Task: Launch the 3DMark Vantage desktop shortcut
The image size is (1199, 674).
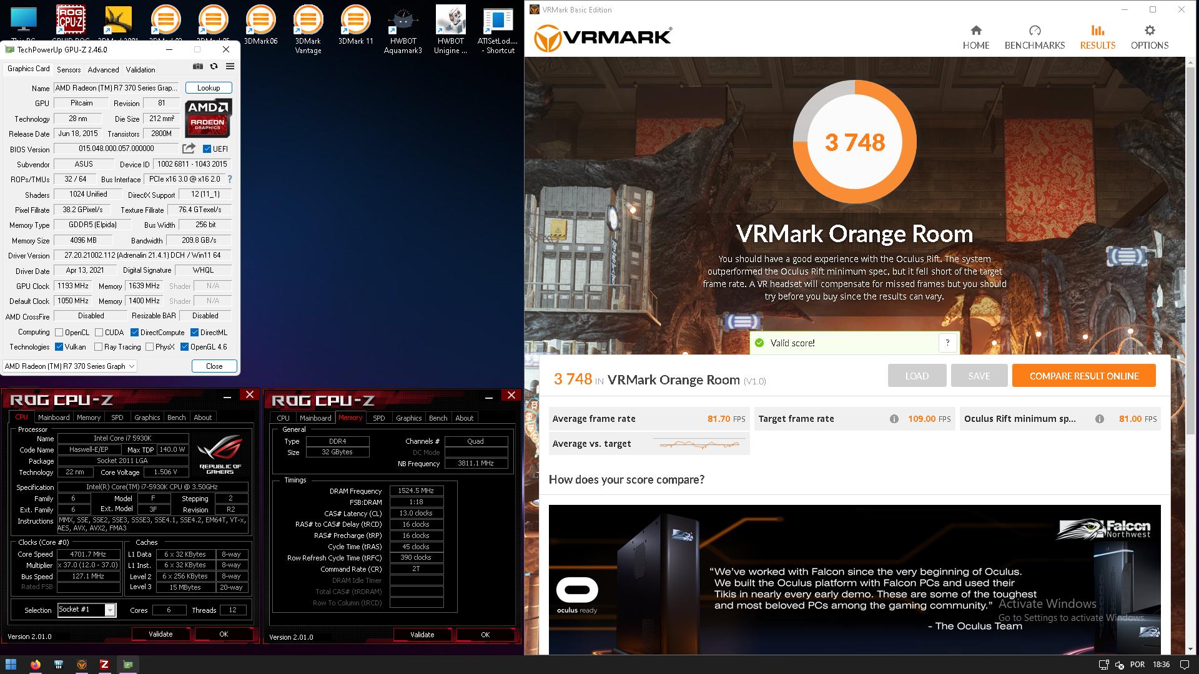Action: [308, 29]
